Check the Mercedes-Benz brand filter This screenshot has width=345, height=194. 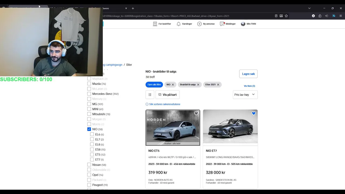(89, 94)
